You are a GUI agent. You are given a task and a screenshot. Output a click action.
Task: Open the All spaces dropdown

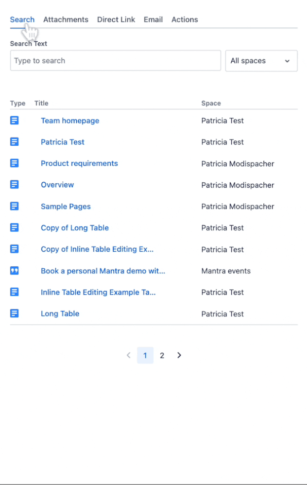coord(261,60)
